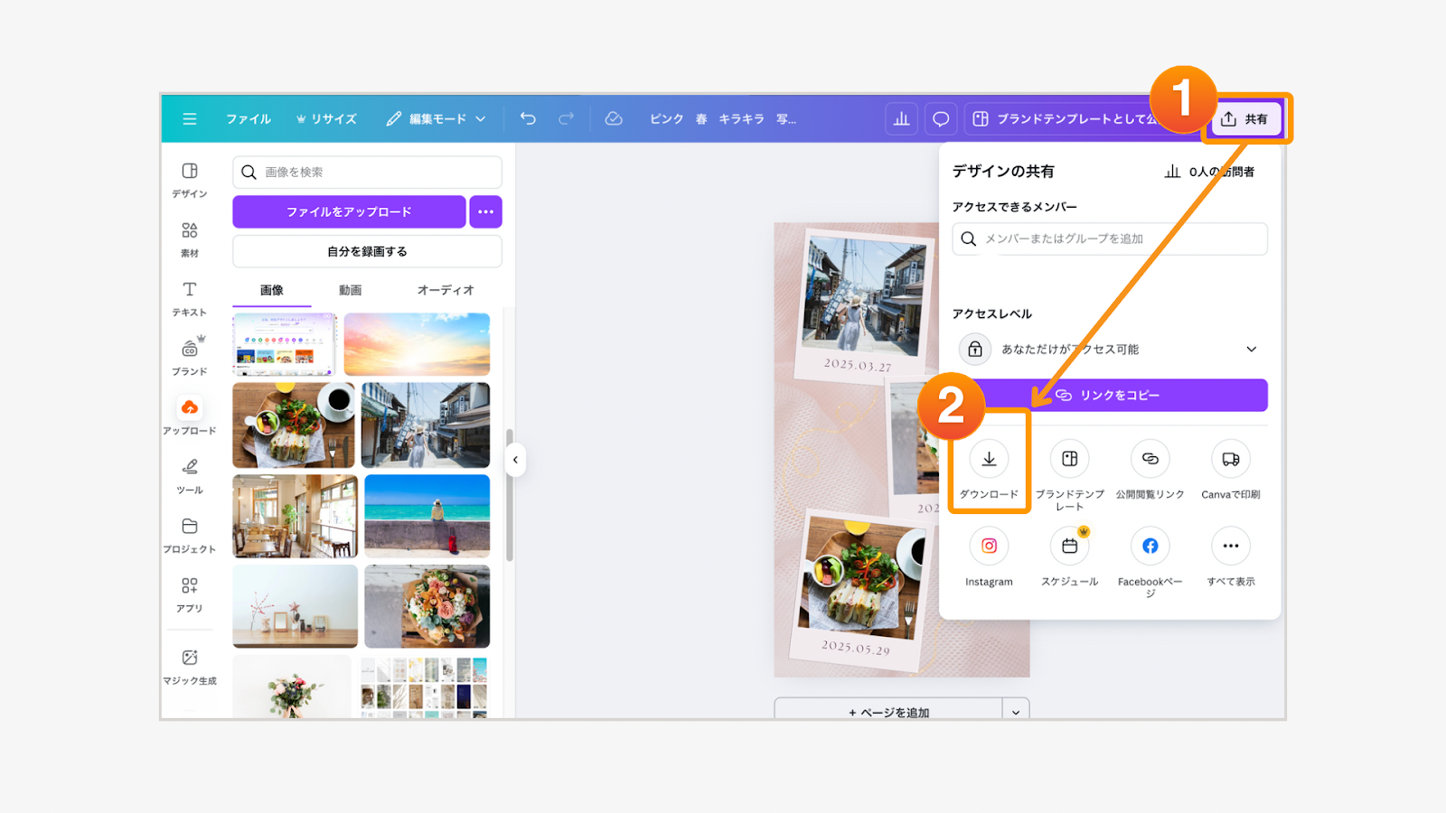Viewport: 1446px width, 813px height.
Task: Click the Instagram share icon
Action: click(989, 546)
